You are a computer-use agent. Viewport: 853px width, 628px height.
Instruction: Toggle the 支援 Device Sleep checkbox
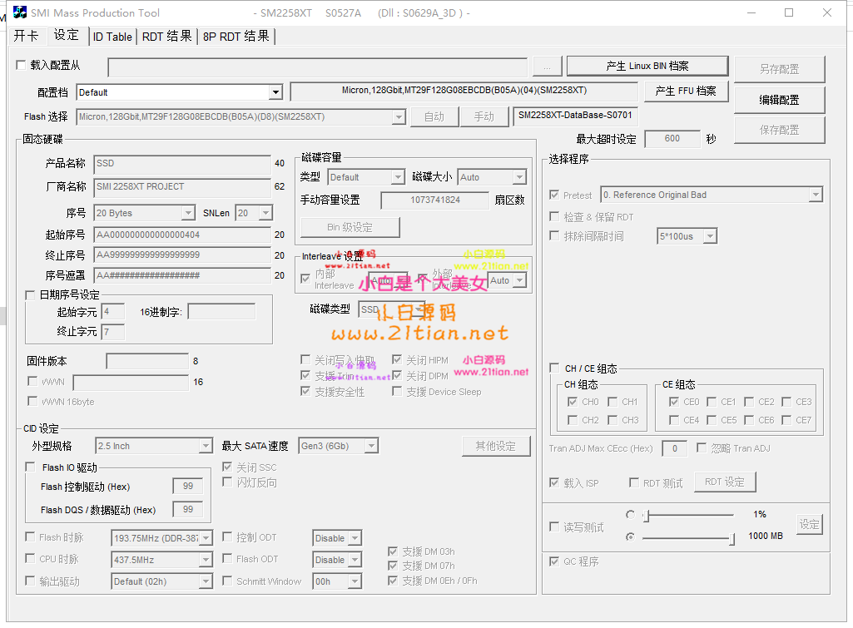397,392
